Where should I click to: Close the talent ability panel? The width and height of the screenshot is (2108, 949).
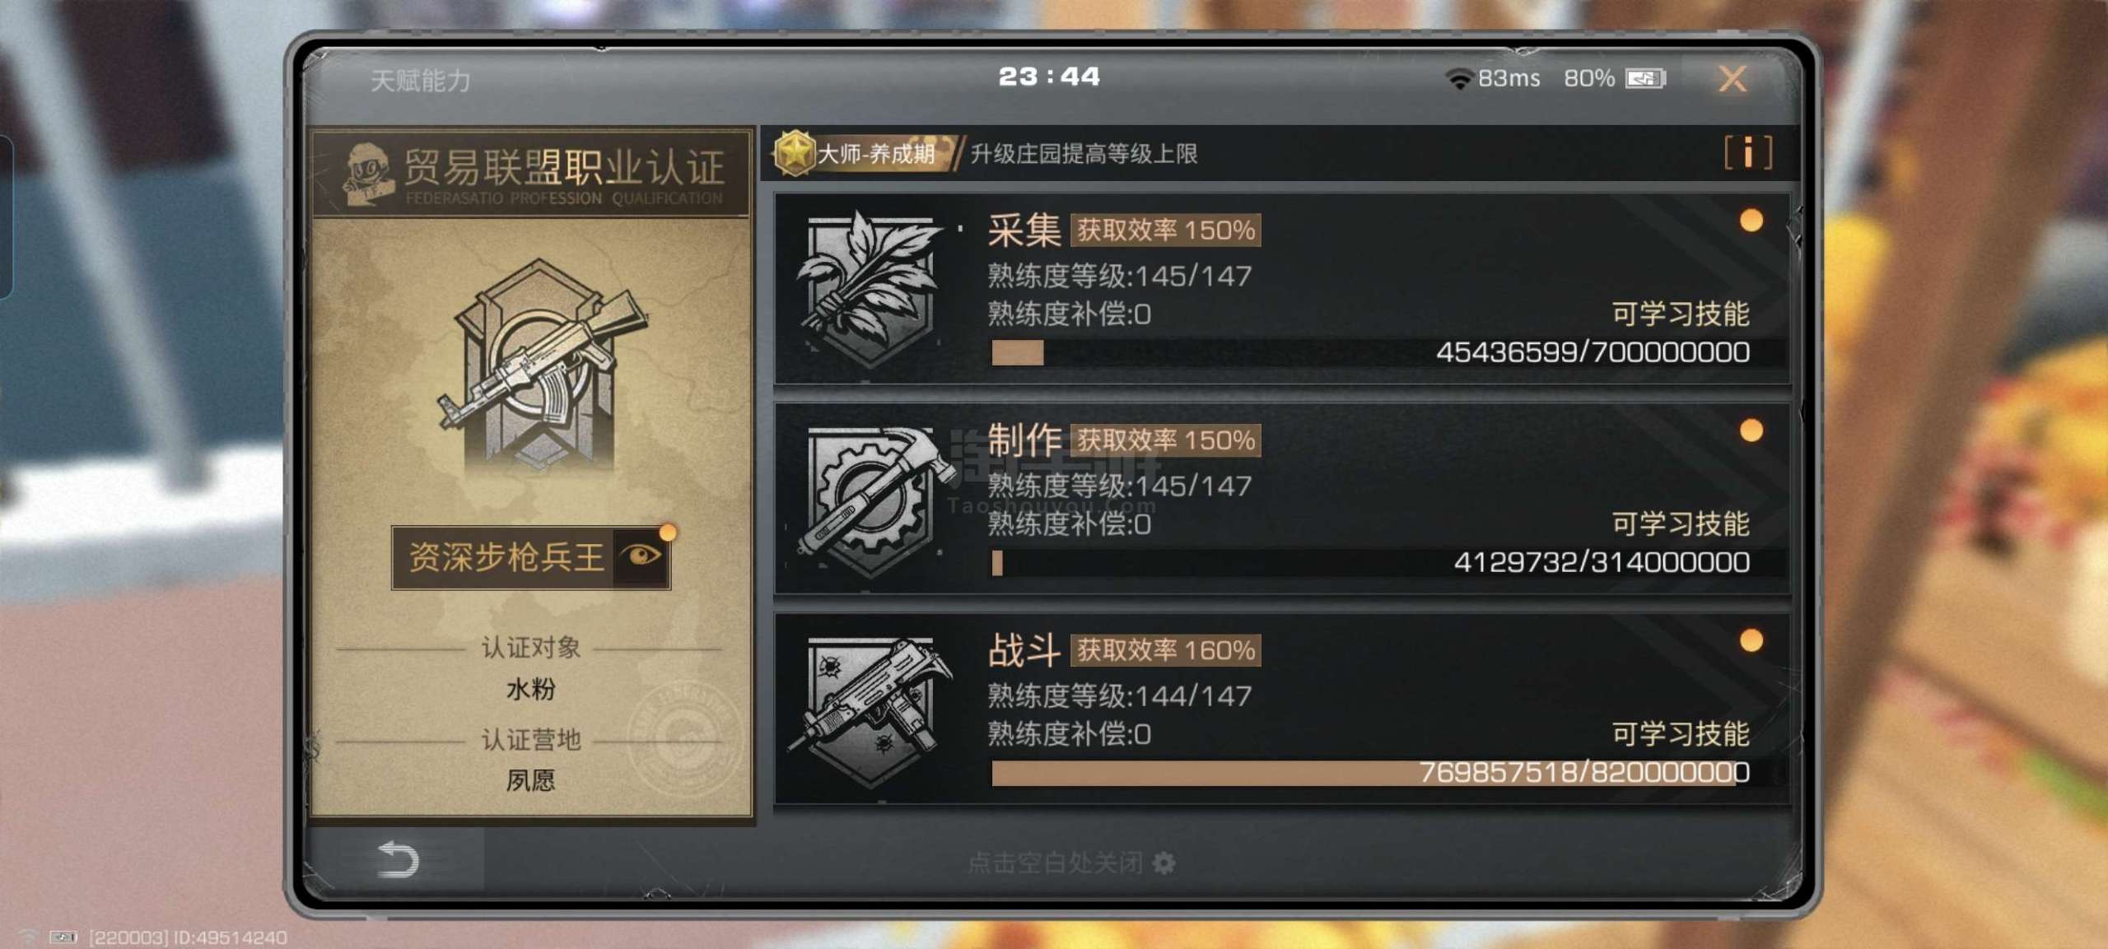pos(1733,79)
